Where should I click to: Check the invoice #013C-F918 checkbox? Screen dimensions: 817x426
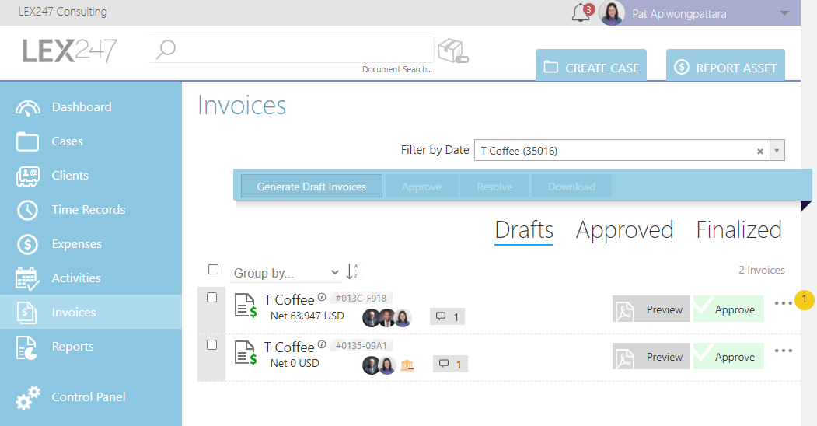pos(212,298)
